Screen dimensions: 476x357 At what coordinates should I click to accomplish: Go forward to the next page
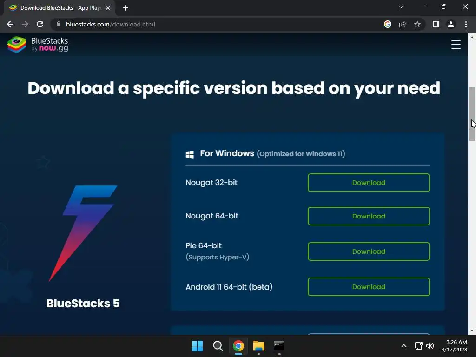click(x=25, y=24)
